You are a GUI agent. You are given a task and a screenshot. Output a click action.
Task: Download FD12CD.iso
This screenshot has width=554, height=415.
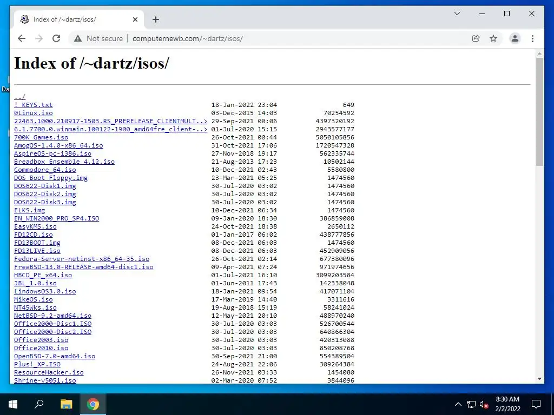pyautogui.click(x=33, y=235)
